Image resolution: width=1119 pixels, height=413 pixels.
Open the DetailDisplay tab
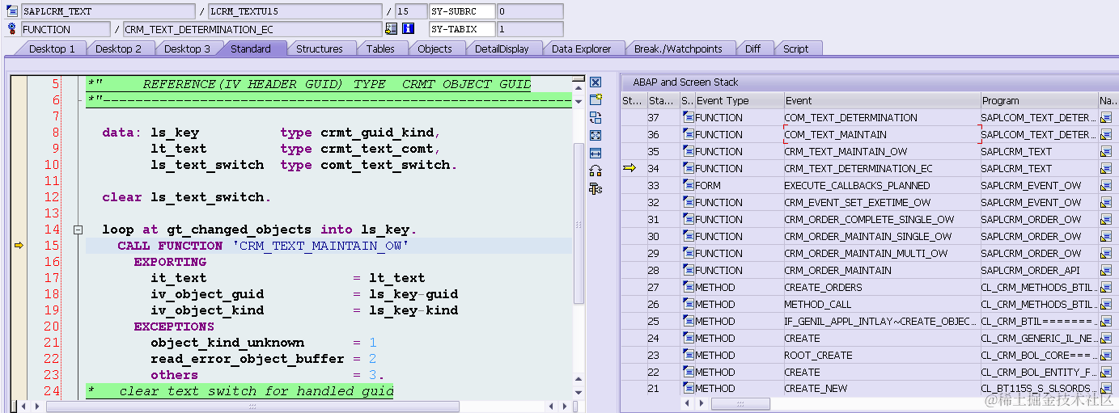pos(502,48)
